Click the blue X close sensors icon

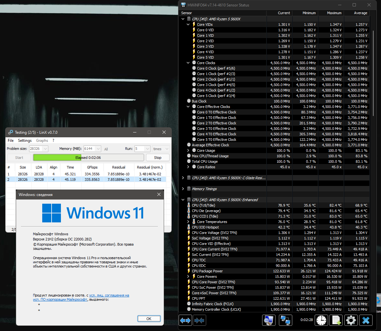366,320
